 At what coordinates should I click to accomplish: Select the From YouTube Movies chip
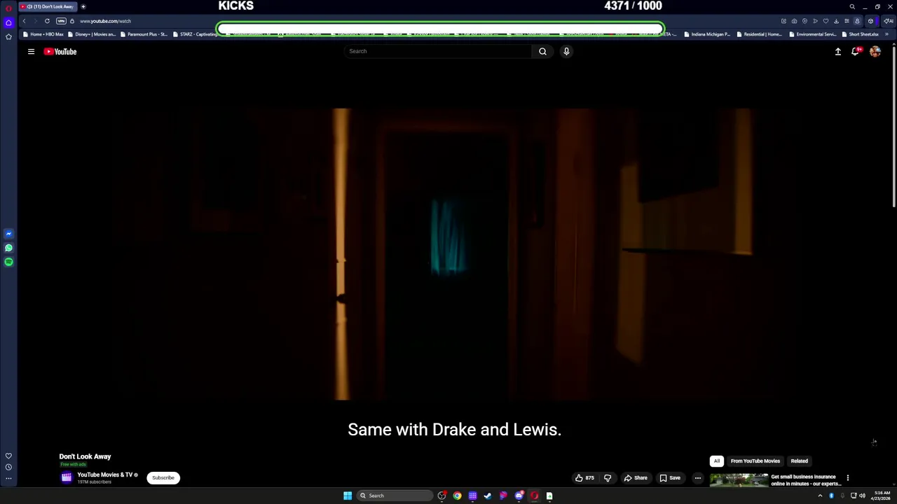[x=755, y=461]
